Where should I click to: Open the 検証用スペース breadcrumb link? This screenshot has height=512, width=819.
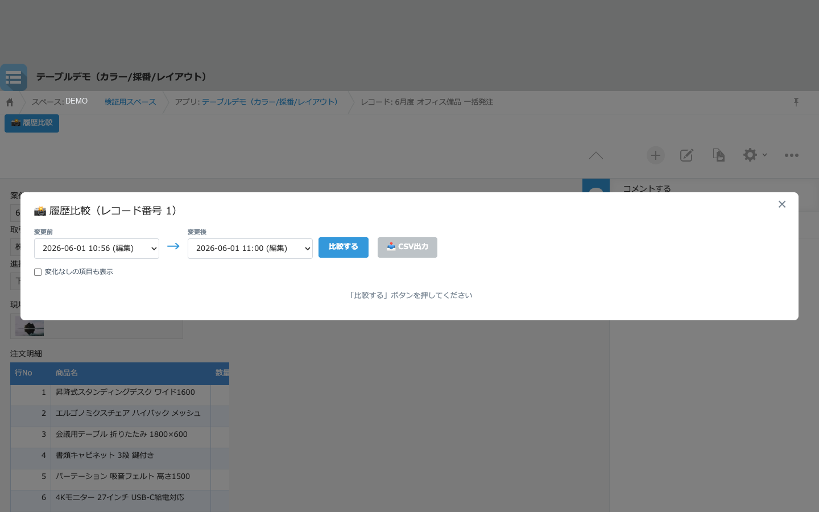(130, 102)
